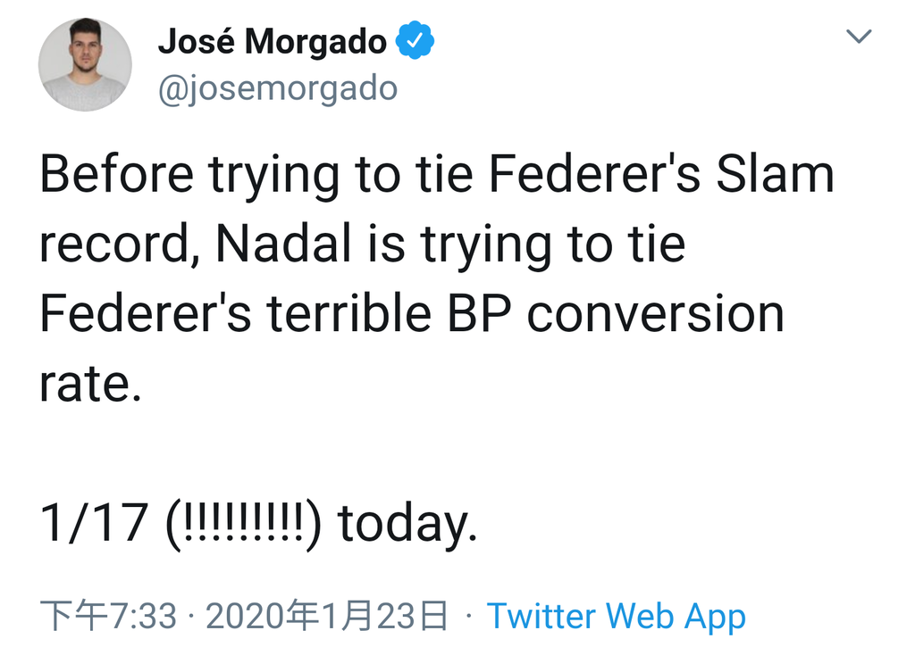Click the name "Nadal" in the tweet
The width and height of the screenshot is (915, 672).
pyautogui.click(x=283, y=244)
